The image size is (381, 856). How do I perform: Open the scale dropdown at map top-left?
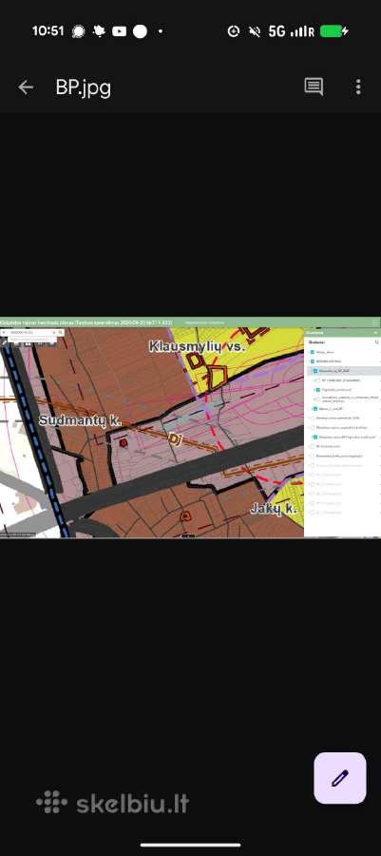click(x=29, y=332)
